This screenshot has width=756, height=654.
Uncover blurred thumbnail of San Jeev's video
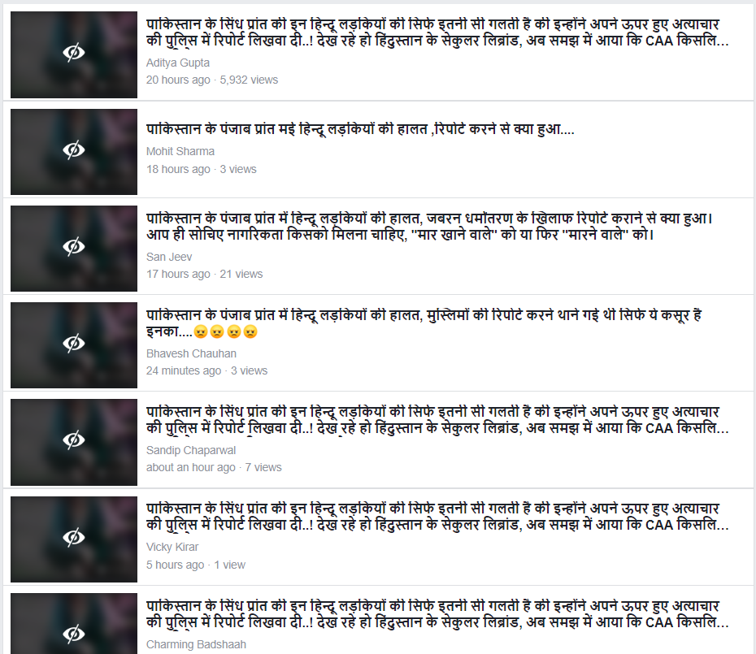coord(74,249)
